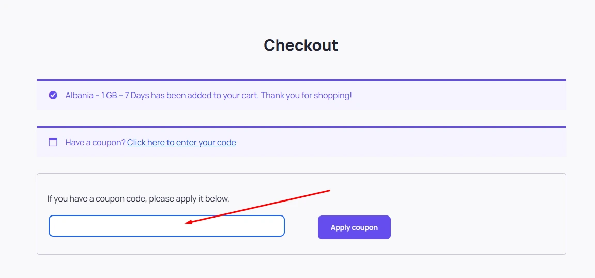Click the red arrow's pointed head
The height and width of the screenshot is (278, 595).
pyautogui.click(x=187, y=223)
